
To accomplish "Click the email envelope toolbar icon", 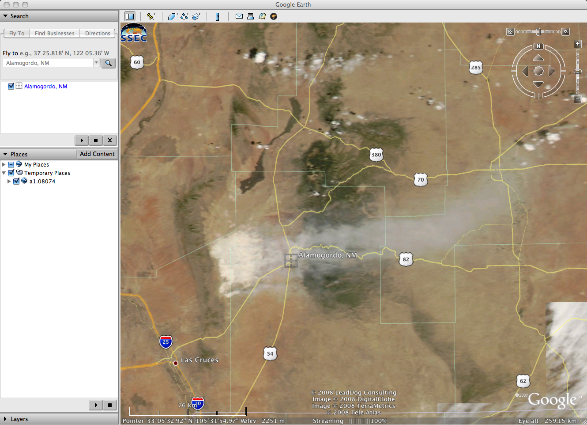I will click(x=239, y=16).
